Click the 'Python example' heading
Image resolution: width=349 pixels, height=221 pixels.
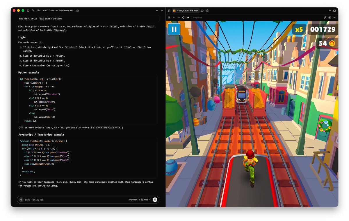29,73
